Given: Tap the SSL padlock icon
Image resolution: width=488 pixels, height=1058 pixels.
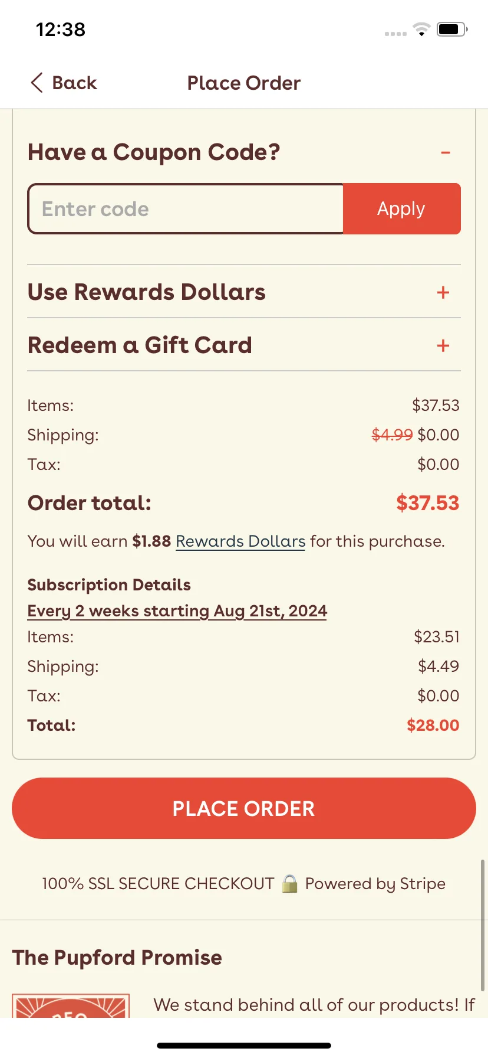Looking at the screenshot, I should (x=289, y=883).
